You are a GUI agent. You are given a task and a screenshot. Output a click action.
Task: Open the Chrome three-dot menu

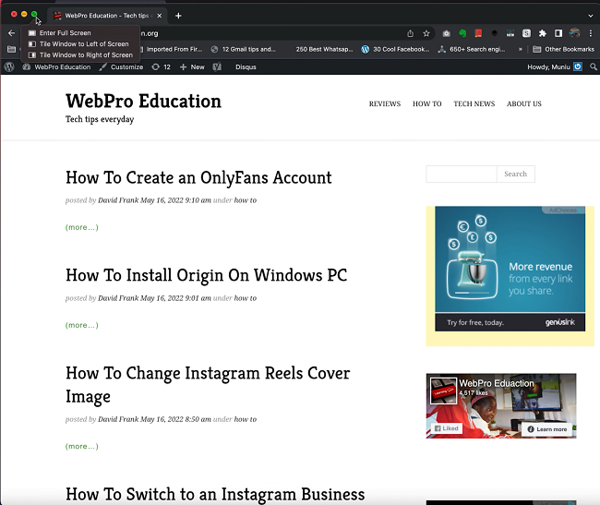click(591, 33)
